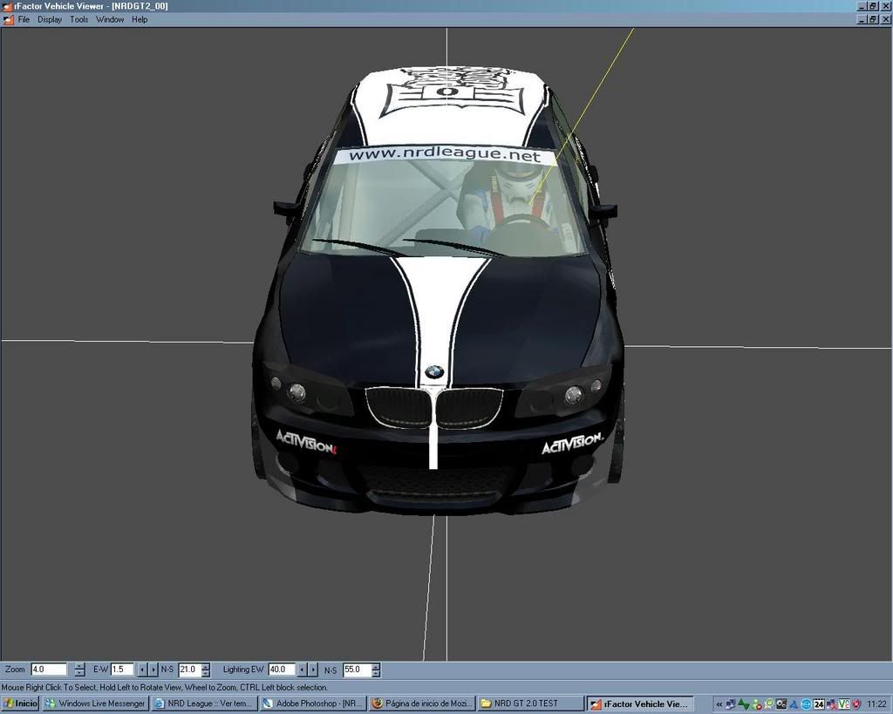Screen dimensions: 893x714
Task: Click the Lighting EW value field
Action: click(281, 670)
